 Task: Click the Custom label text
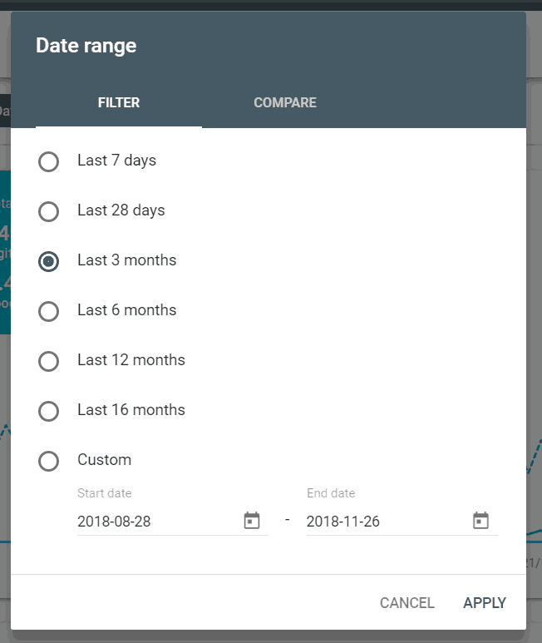point(104,460)
